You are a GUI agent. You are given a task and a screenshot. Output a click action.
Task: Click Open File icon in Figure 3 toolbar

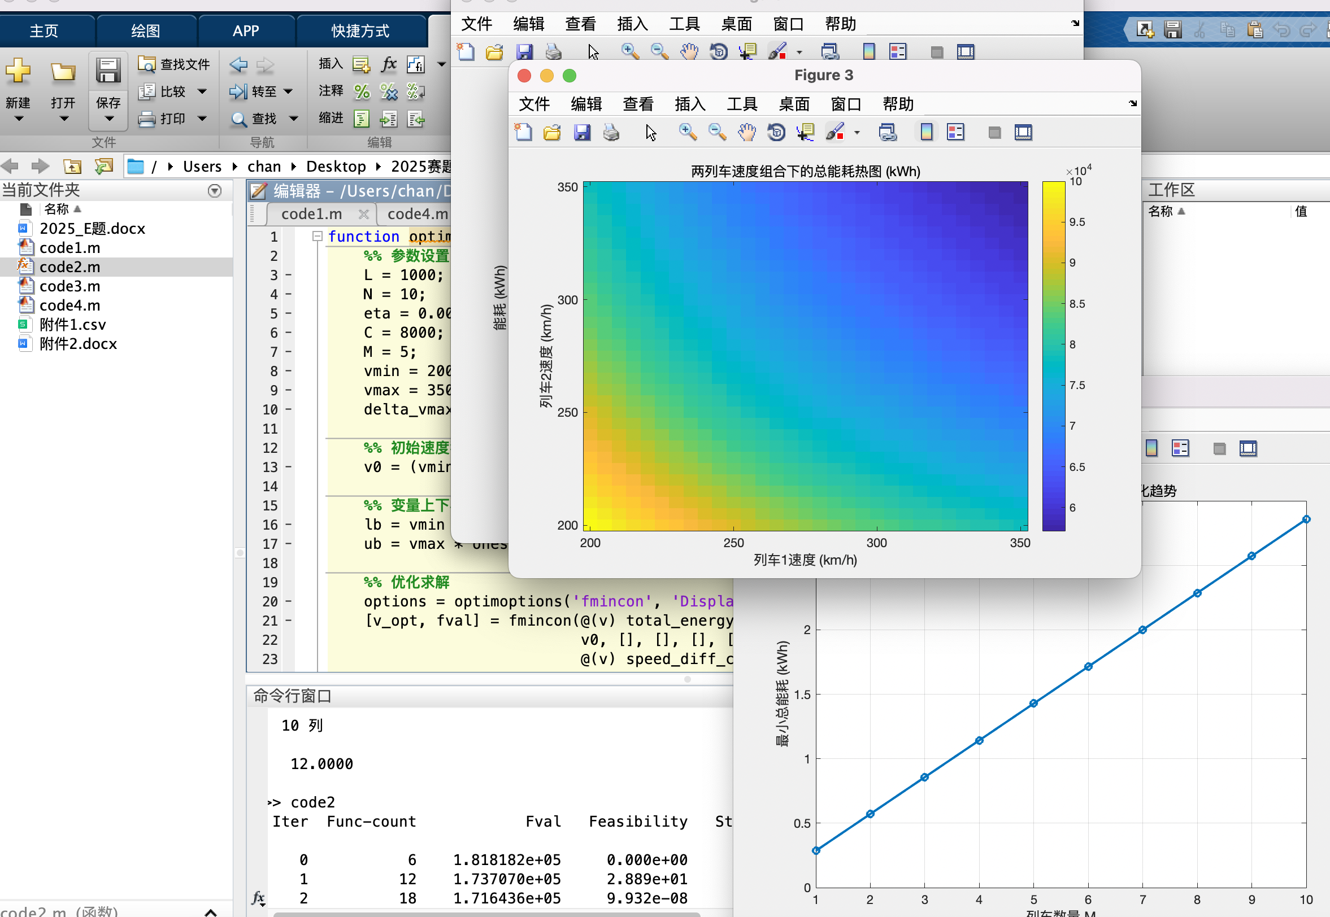coord(553,132)
